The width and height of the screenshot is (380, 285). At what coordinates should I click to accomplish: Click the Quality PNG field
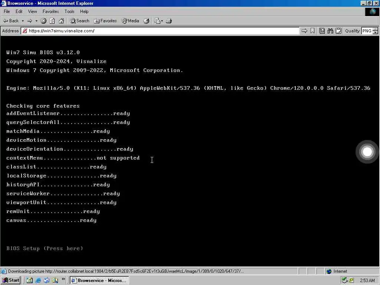click(x=367, y=31)
